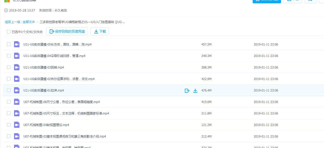
Task: Click 保存到我的百度网盘 button
Action: point(67,31)
